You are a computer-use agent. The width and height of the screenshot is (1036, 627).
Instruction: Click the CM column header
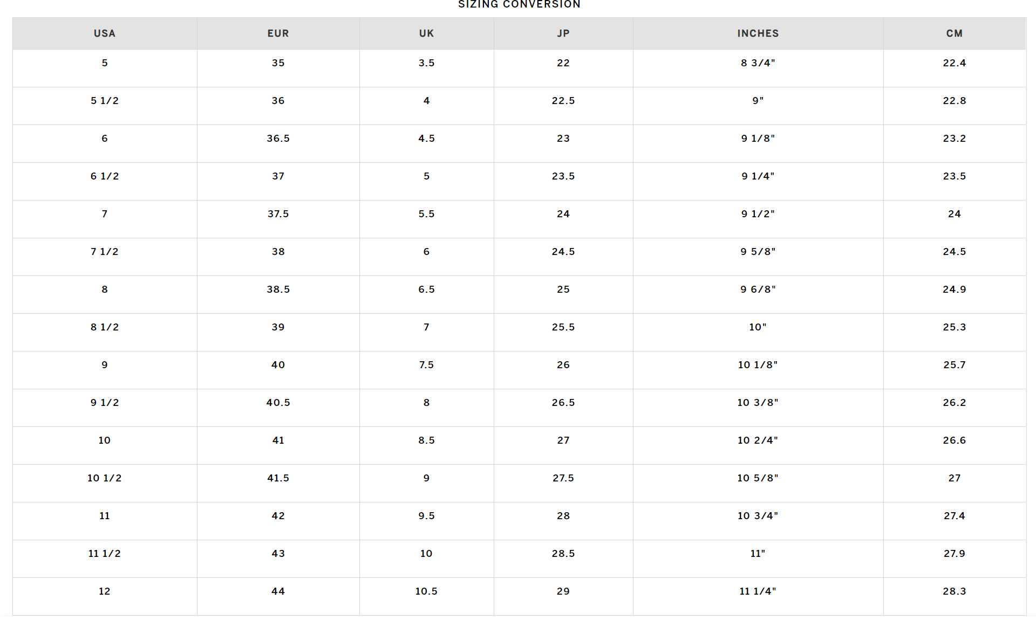(954, 33)
